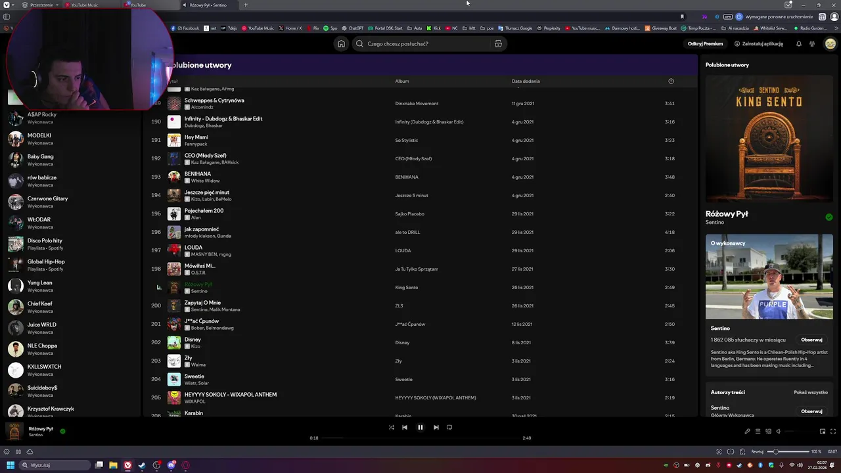Open Juice WRLD in sidebar

pos(72,328)
